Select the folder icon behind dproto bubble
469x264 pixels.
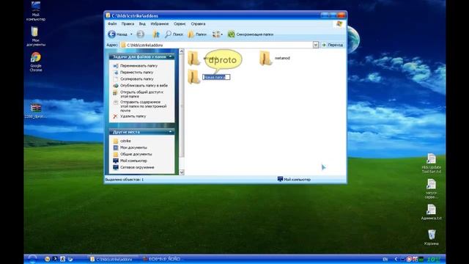[193, 58]
